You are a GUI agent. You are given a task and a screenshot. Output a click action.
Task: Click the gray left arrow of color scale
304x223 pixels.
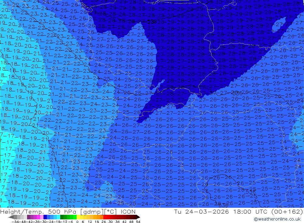[11, 217]
